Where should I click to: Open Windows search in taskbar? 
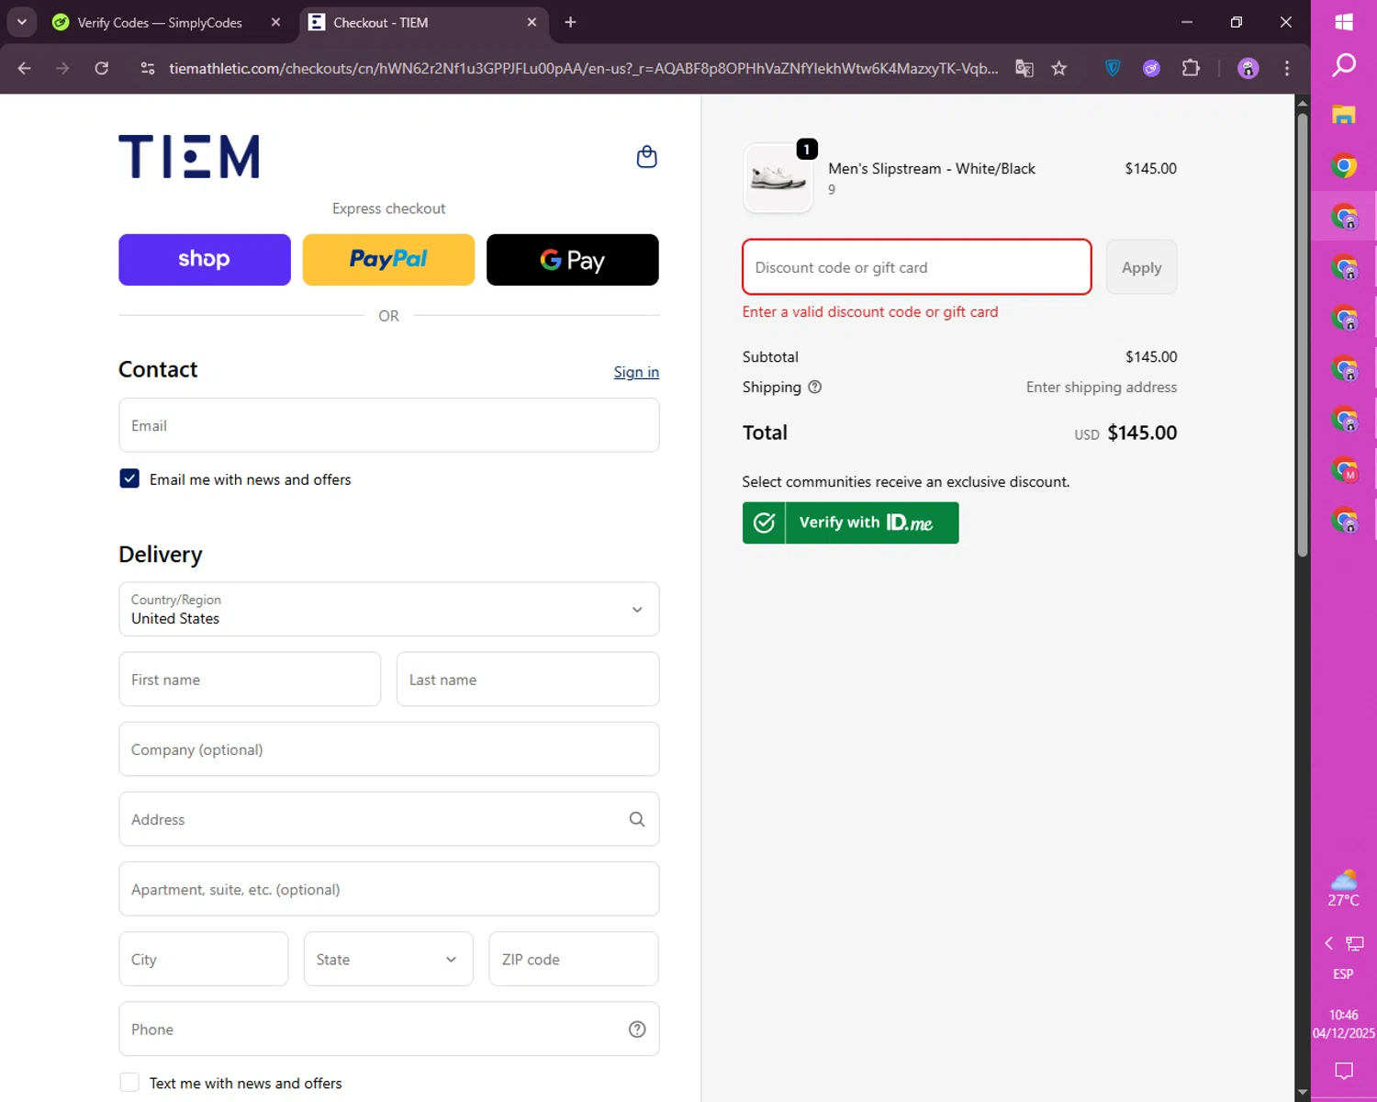[1344, 65]
